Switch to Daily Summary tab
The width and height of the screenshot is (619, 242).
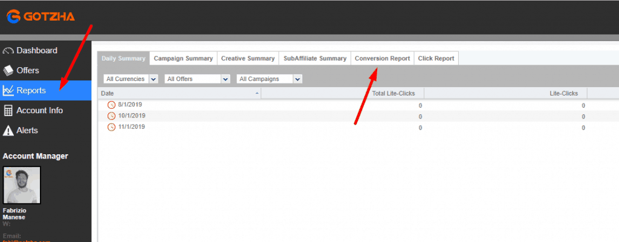coord(123,59)
